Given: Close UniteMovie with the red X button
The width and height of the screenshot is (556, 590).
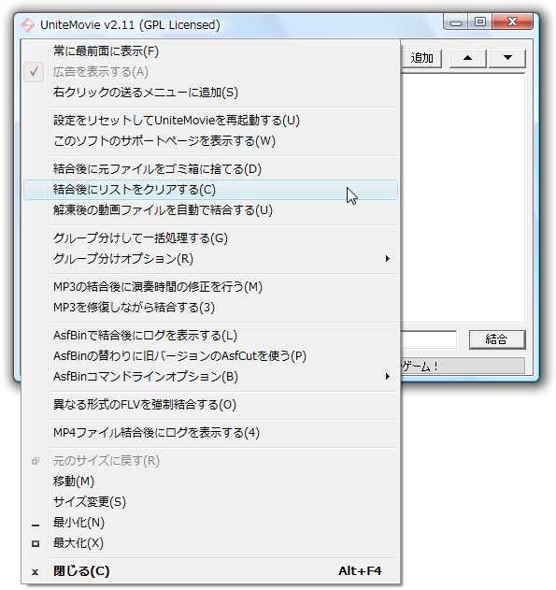Looking at the screenshot, I should coord(512,22).
